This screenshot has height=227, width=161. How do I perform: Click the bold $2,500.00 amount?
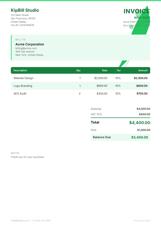141,78
